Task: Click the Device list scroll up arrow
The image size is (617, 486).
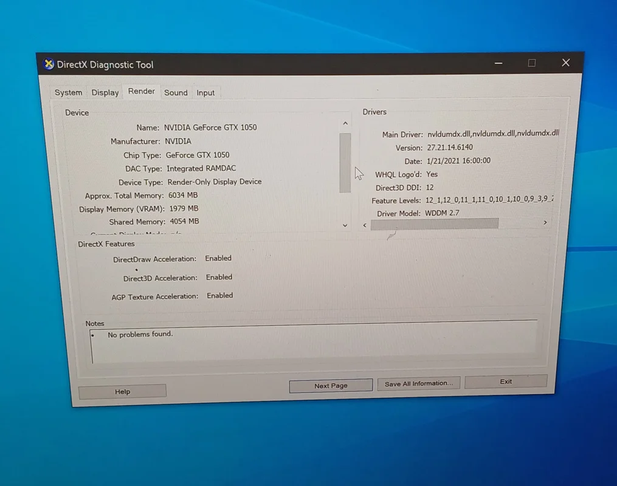Action: pyautogui.click(x=345, y=123)
